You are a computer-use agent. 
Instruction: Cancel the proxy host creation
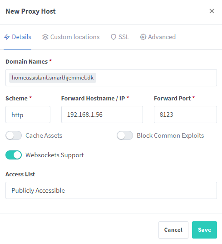(173, 230)
